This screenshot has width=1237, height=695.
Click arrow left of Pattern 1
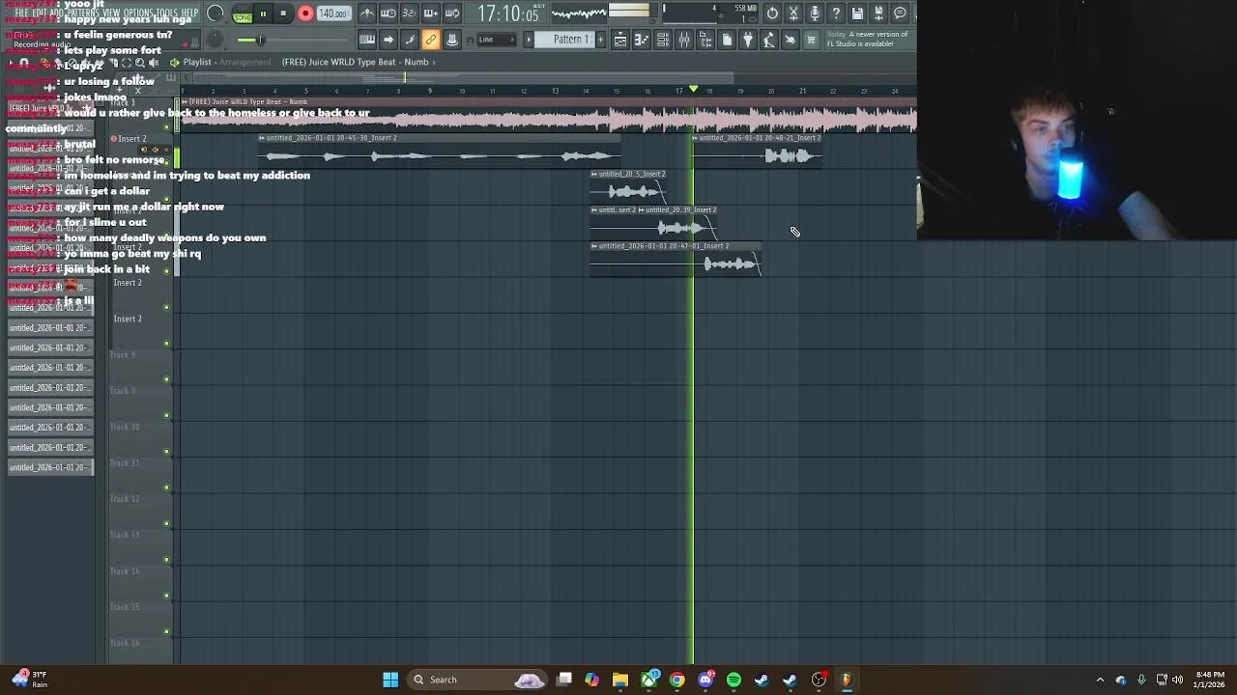pos(529,40)
